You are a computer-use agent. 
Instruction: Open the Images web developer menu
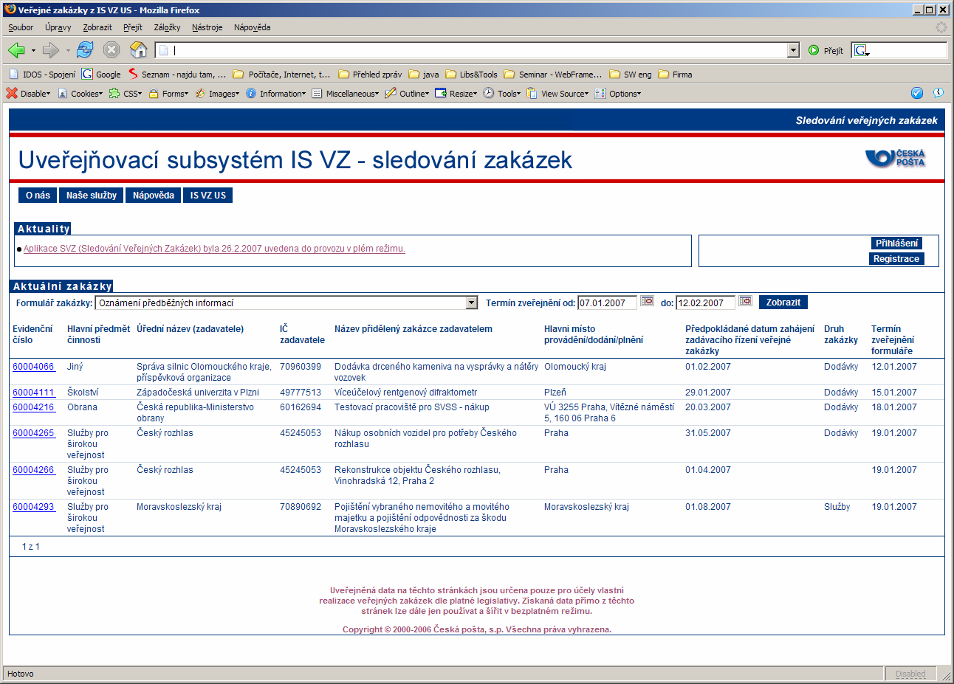click(x=217, y=94)
